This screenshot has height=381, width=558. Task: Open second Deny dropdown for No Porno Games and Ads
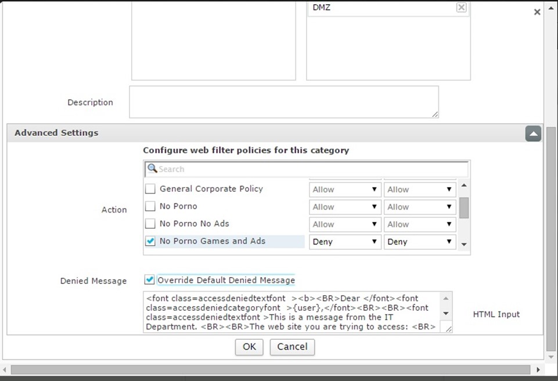(x=420, y=242)
